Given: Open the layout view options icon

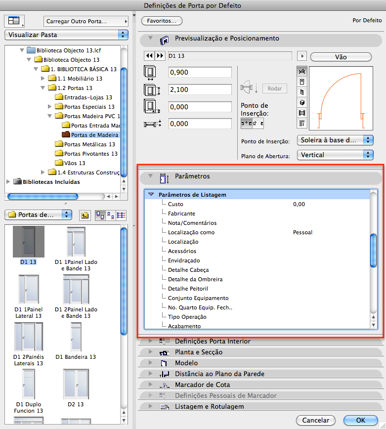Looking at the screenshot, I should point(14,21).
